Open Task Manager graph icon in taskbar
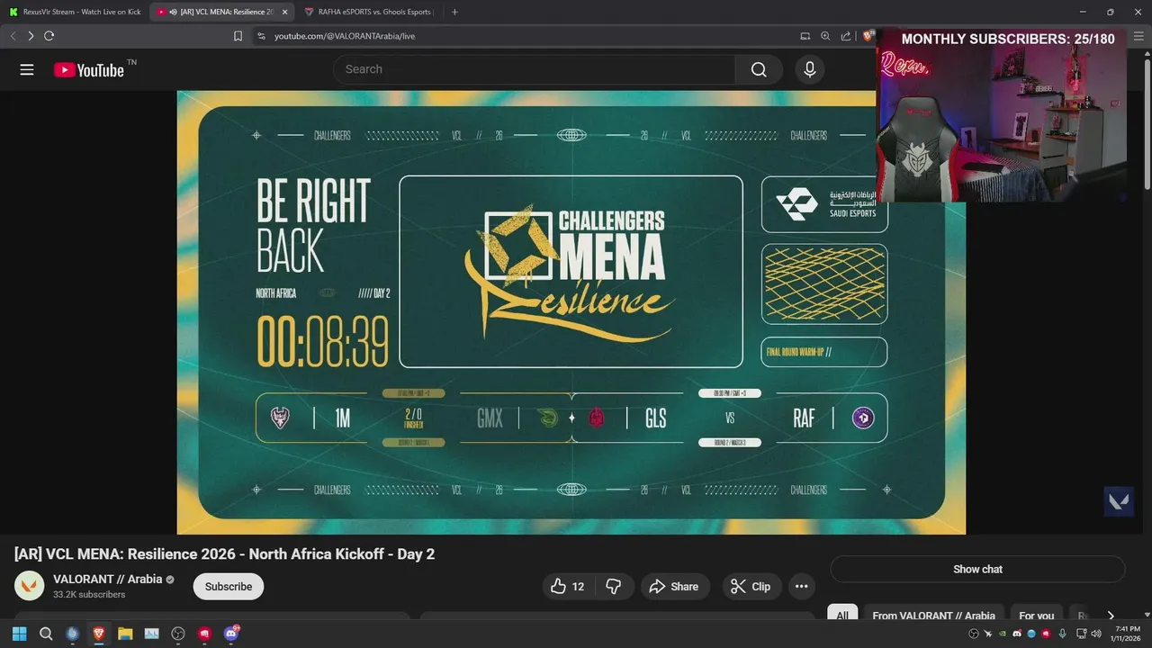1152x648 pixels. (151, 634)
